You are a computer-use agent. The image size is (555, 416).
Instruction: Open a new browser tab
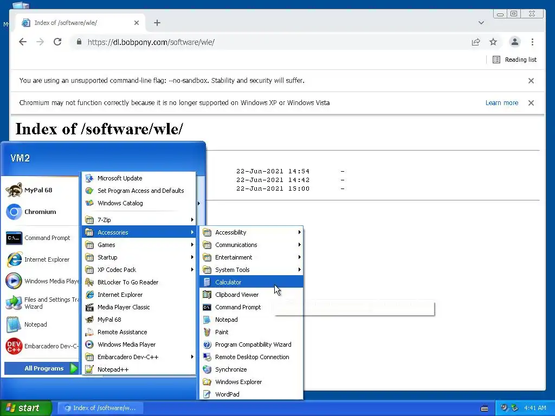[x=157, y=23]
